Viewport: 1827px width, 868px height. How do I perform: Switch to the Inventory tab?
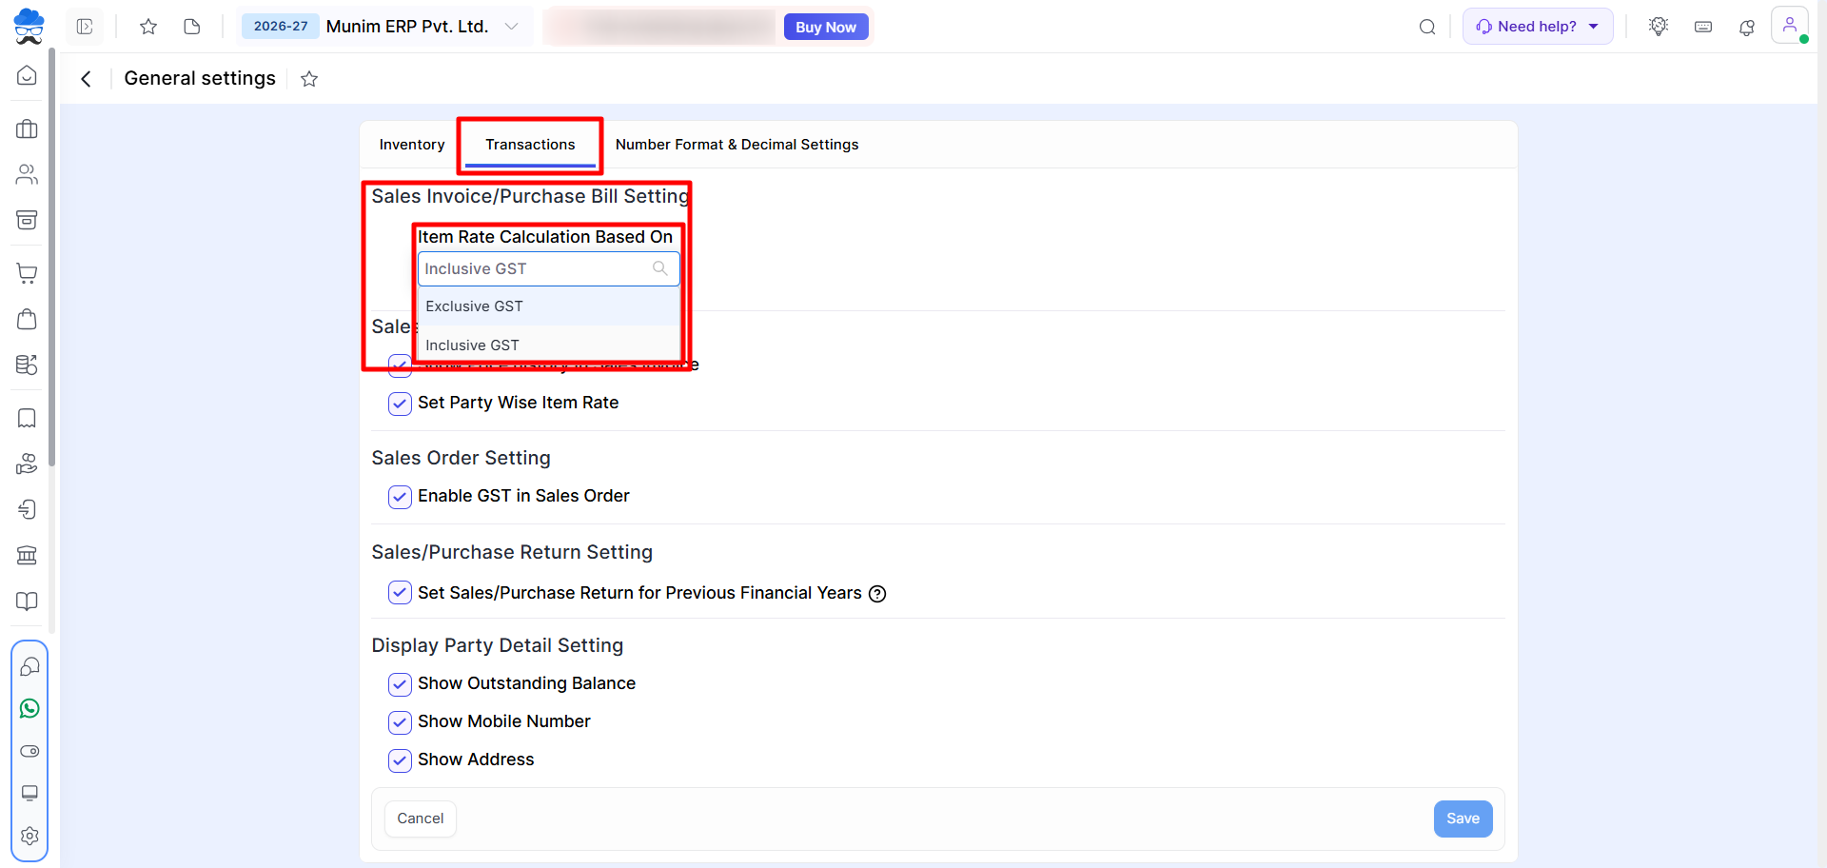(x=412, y=145)
